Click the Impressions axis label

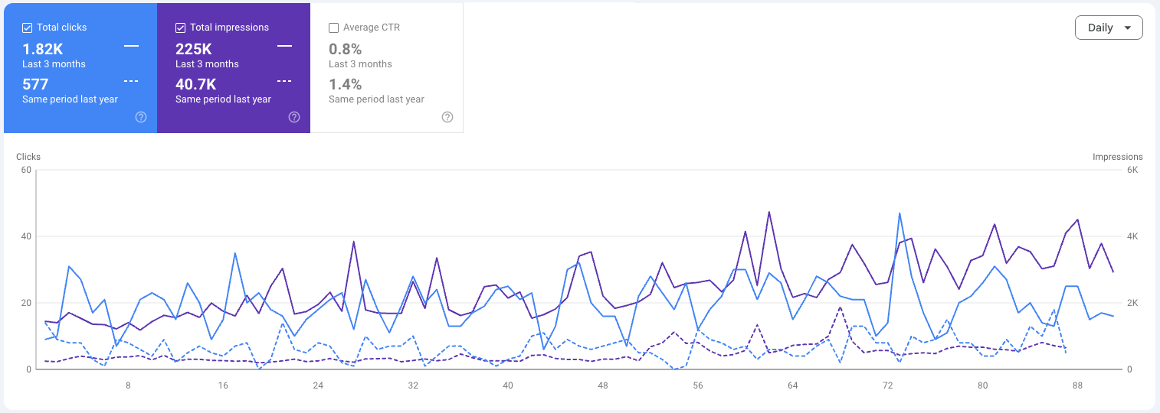(x=1117, y=157)
